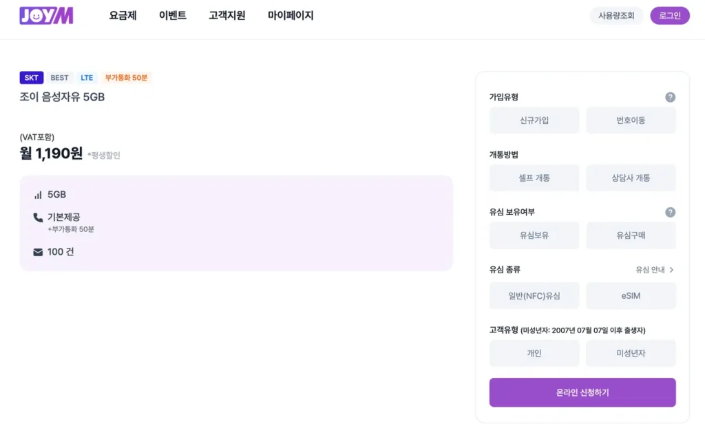This screenshot has height=433, width=705.
Task: Click the JOYM logo
Action: (46, 15)
